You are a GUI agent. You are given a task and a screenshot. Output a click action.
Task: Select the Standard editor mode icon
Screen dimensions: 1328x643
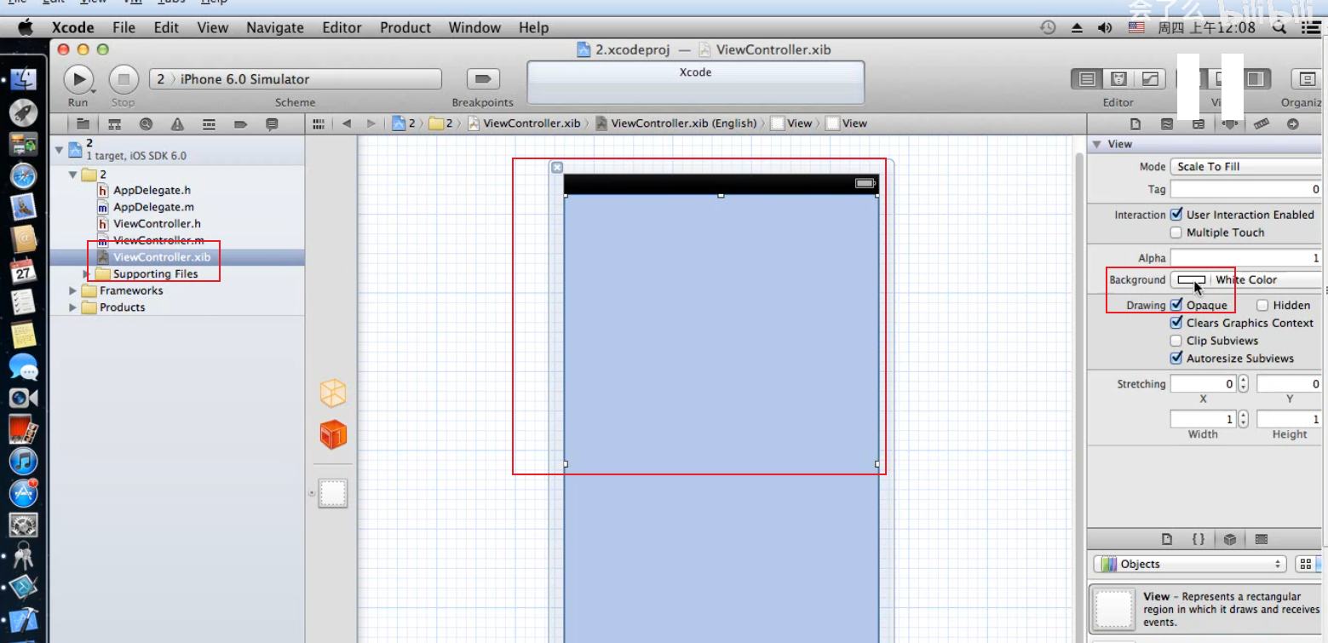[1087, 79]
